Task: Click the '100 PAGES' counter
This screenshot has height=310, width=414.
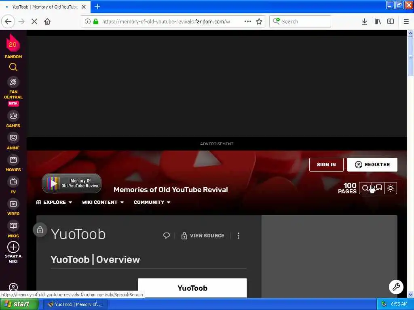Action: (347, 188)
